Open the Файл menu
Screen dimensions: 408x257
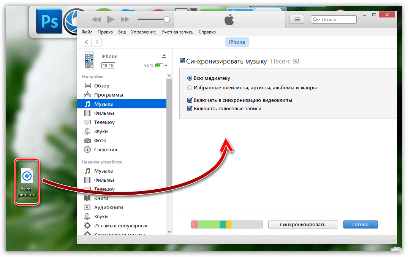tap(87, 32)
